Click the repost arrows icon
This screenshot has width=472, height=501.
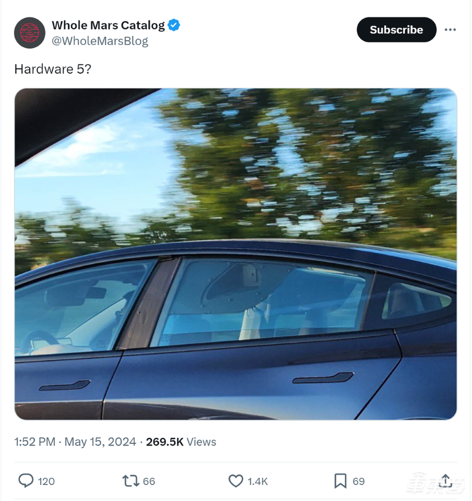click(x=130, y=480)
